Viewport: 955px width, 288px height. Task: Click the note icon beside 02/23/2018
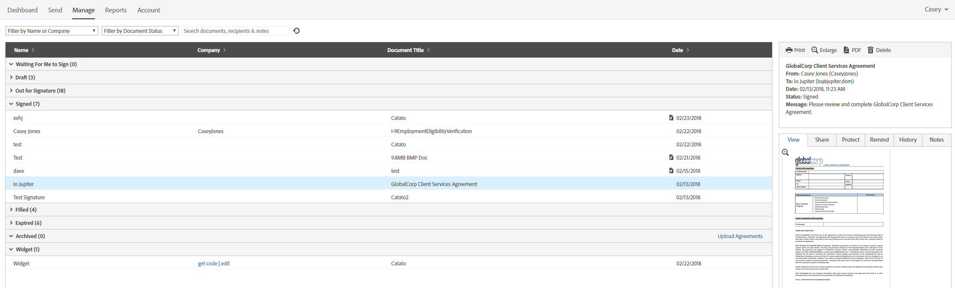pyautogui.click(x=671, y=118)
